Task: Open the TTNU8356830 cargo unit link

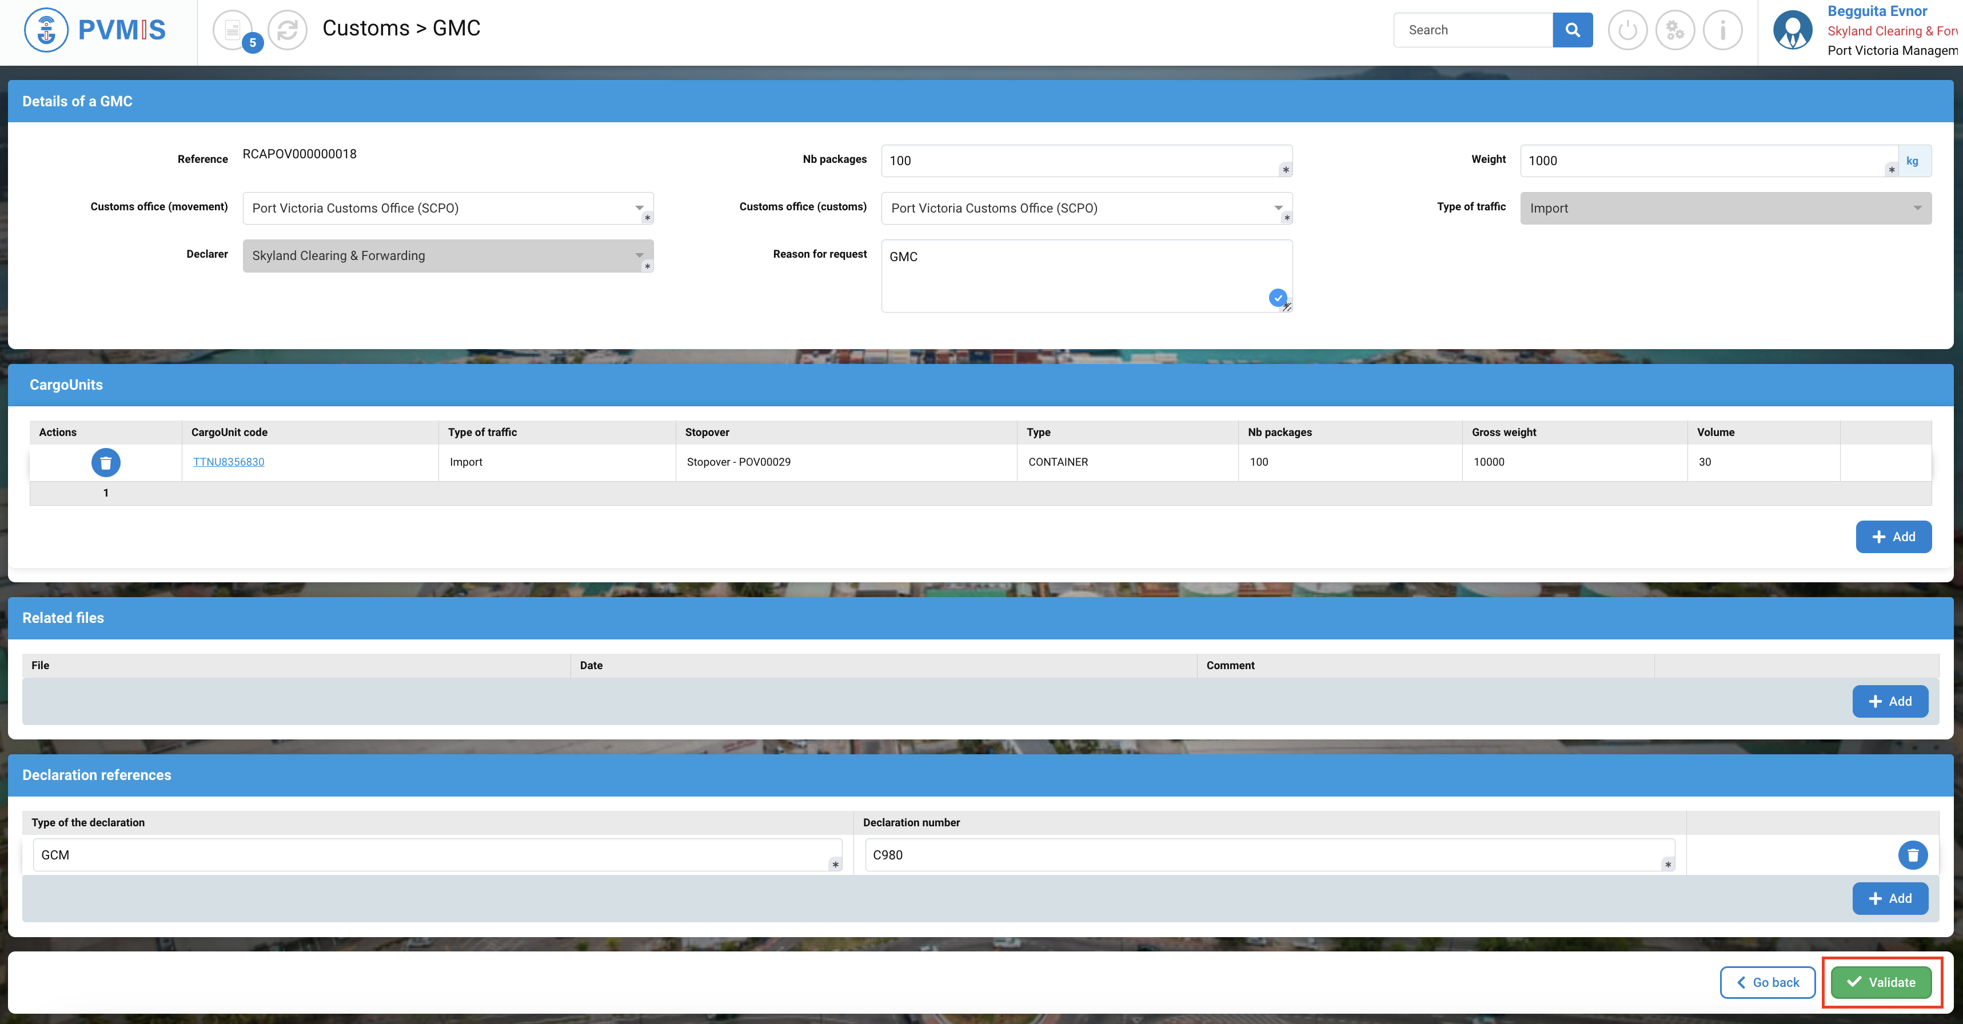Action: pos(229,462)
